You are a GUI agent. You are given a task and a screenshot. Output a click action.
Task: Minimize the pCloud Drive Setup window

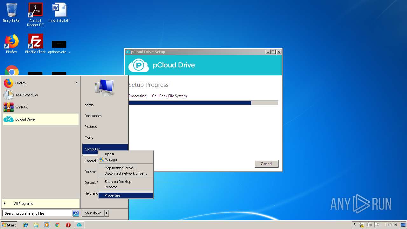tap(268, 52)
